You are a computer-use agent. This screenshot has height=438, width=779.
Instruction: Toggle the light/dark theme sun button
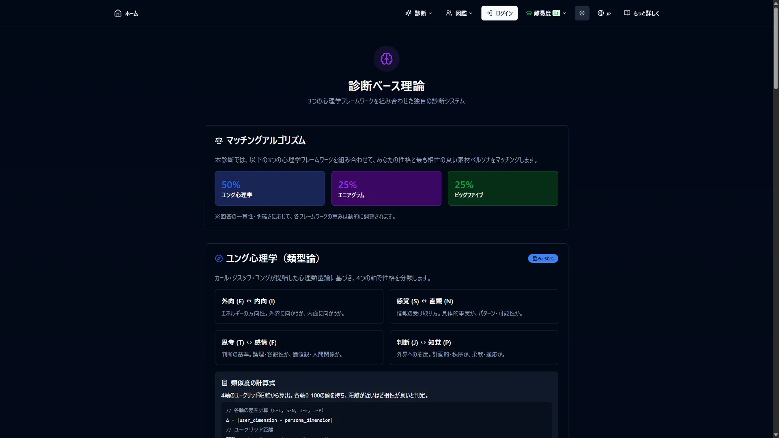(x=582, y=13)
